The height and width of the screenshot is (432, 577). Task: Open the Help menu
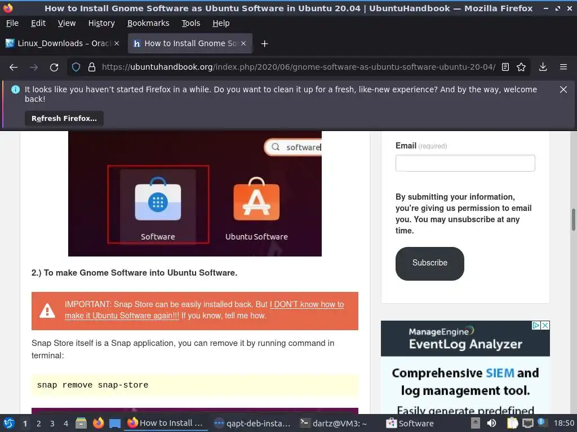[221, 23]
